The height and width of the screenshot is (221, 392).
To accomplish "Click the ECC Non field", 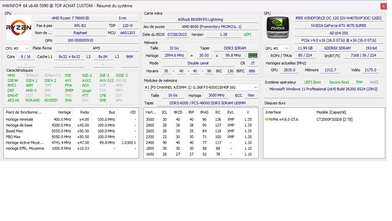I will [x=251, y=95].
